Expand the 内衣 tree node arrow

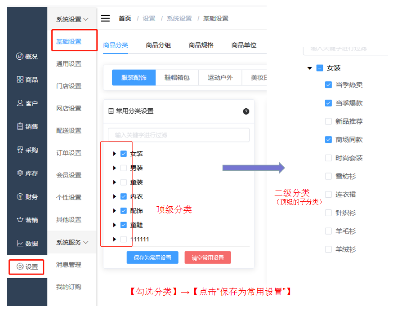114,196
